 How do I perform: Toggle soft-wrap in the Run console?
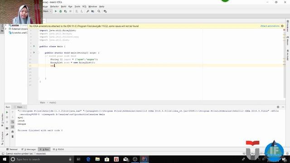pos(13,122)
